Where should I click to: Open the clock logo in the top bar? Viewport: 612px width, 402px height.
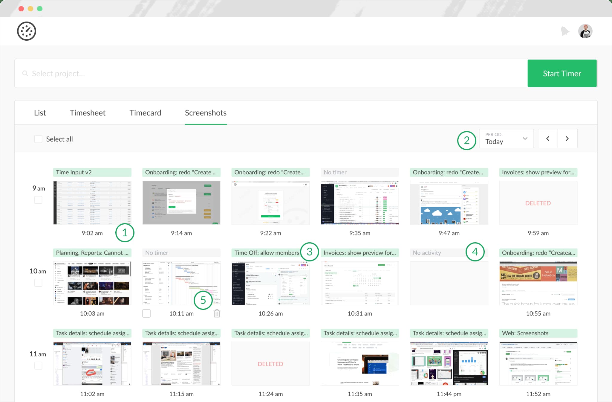(x=27, y=31)
